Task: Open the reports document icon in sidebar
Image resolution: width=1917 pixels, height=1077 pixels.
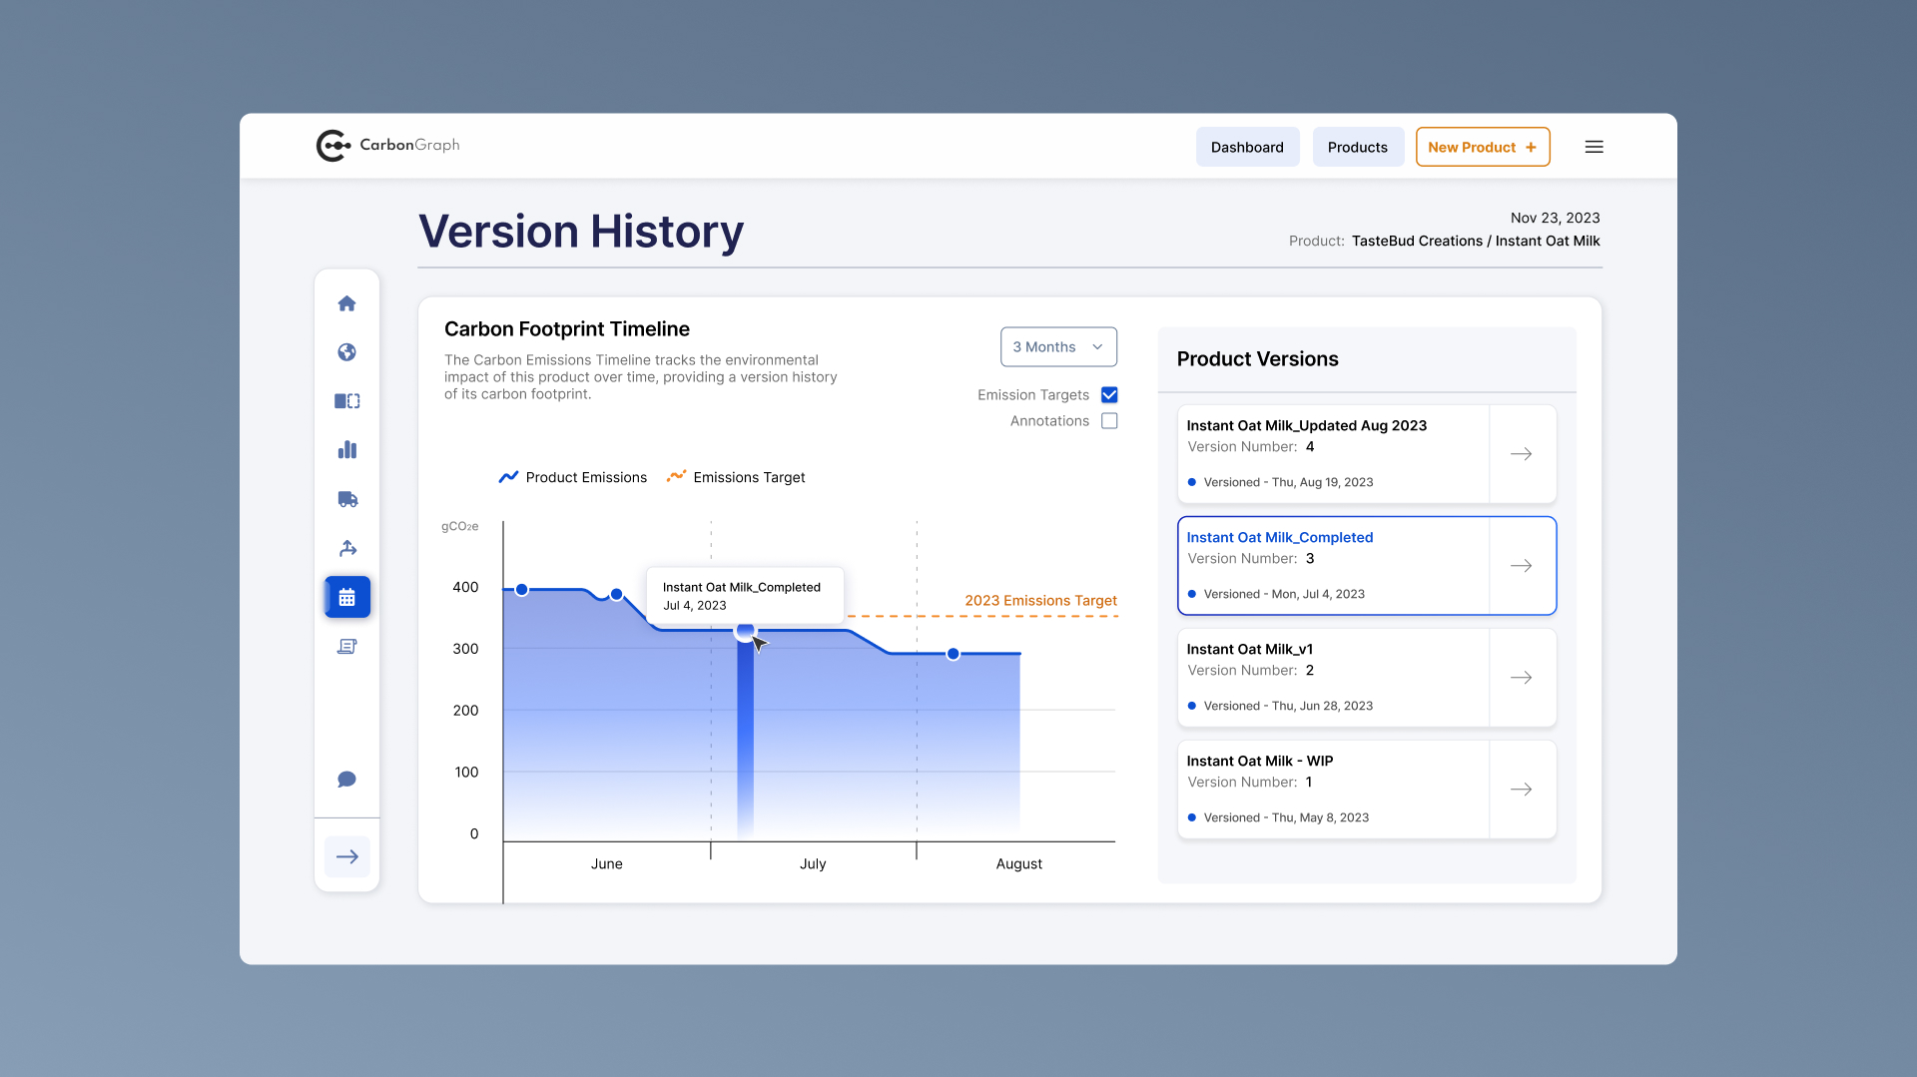Action: pyautogui.click(x=346, y=646)
